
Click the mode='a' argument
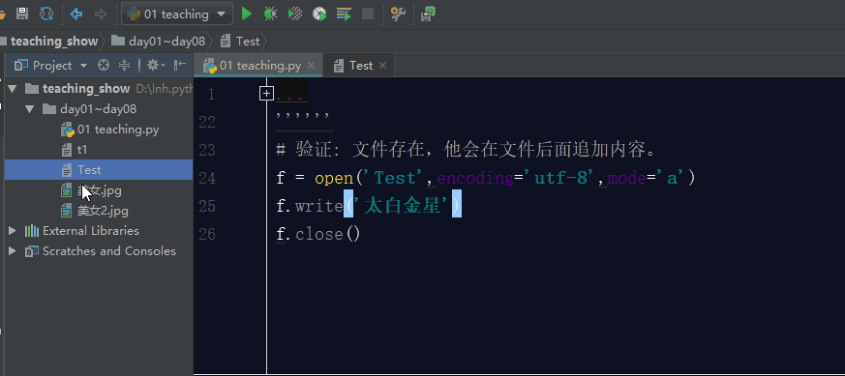click(x=647, y=178)
